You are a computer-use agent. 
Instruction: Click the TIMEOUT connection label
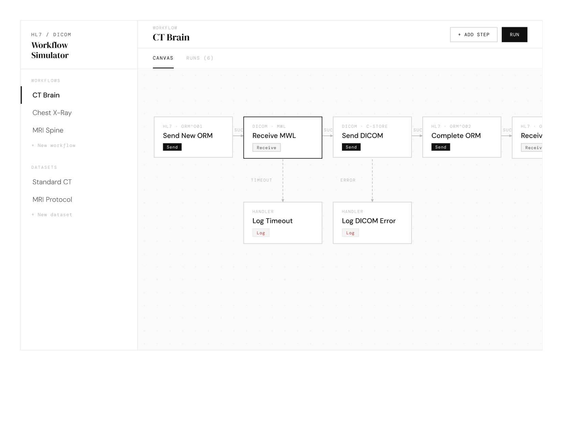click(x=261, y=180)
